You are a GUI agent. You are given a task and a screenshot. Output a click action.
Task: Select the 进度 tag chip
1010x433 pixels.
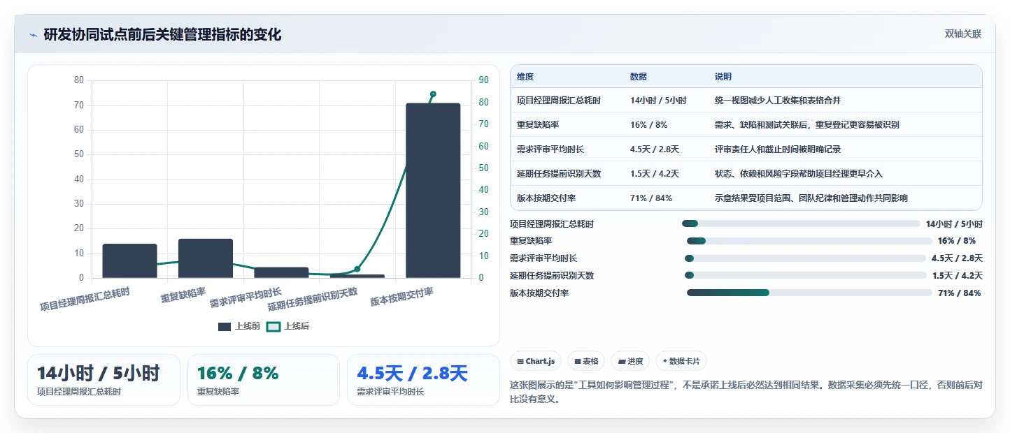(630, 361)
